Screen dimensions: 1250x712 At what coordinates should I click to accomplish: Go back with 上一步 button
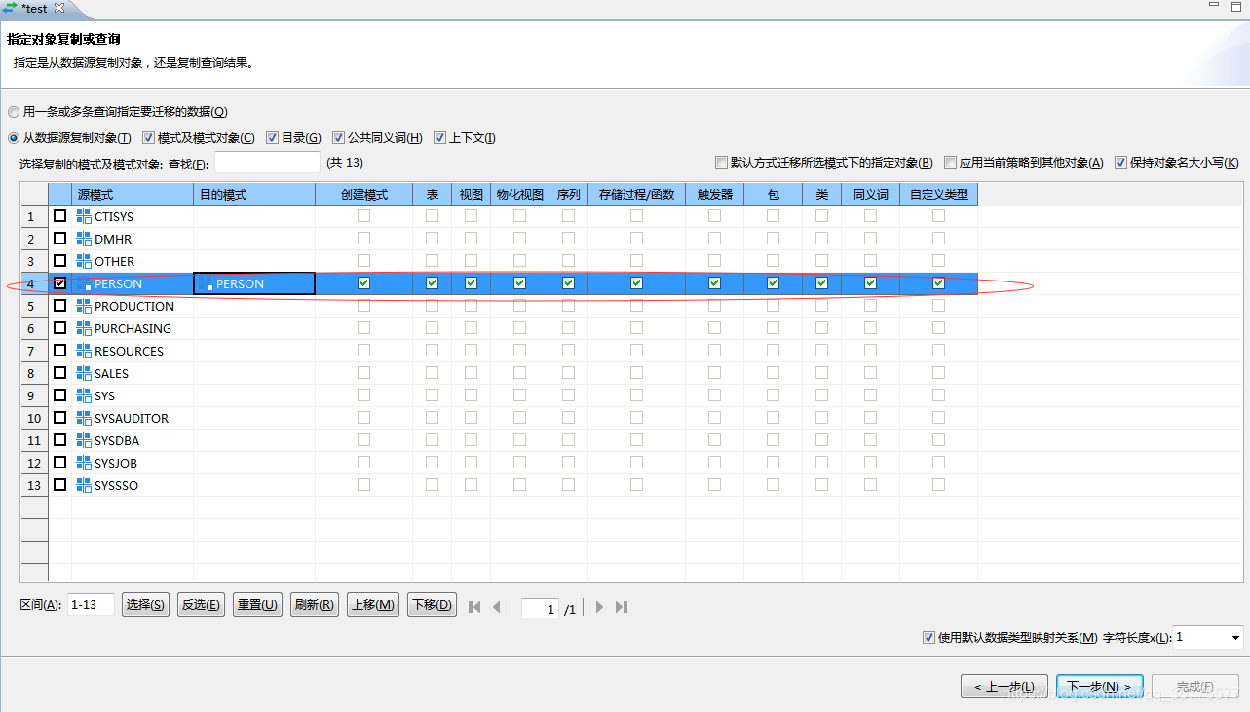pyautogui.click(x=1004, y=686)
